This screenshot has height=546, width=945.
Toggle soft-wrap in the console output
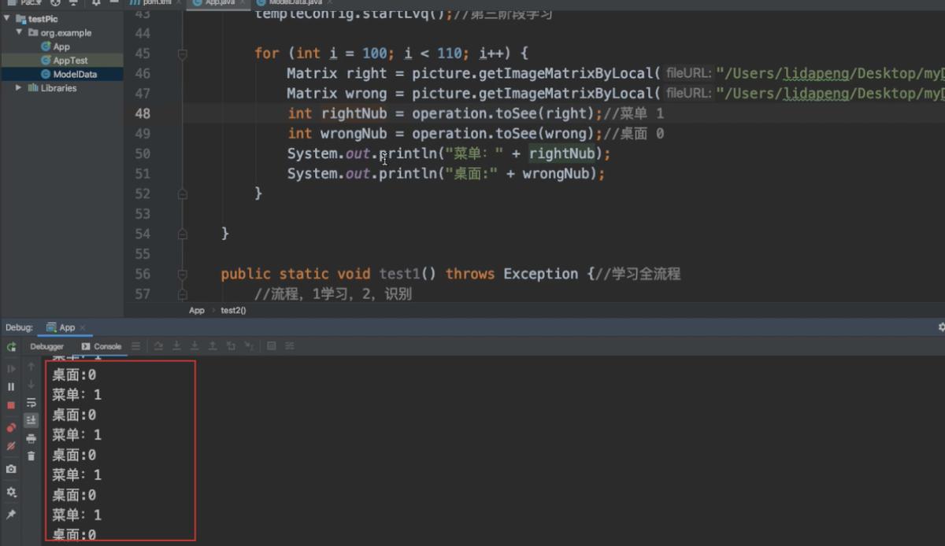click(30, 400)
